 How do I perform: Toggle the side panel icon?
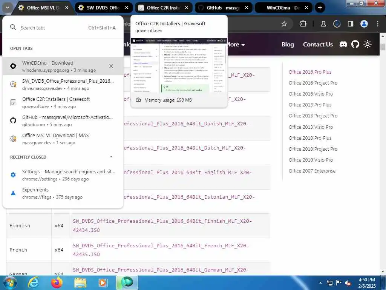click(350, 24)
